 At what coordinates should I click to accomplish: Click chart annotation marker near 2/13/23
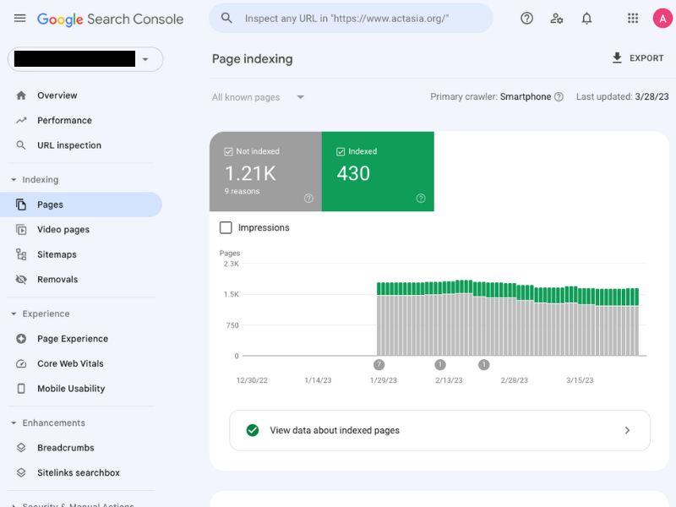click(439, 365)
